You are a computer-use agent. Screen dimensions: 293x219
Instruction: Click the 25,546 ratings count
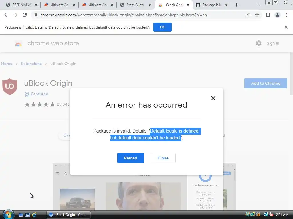point(63,104)
